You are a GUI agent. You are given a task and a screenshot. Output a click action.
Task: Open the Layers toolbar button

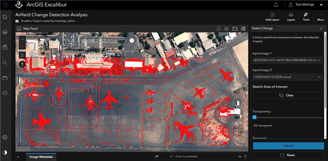coord(291,17)
